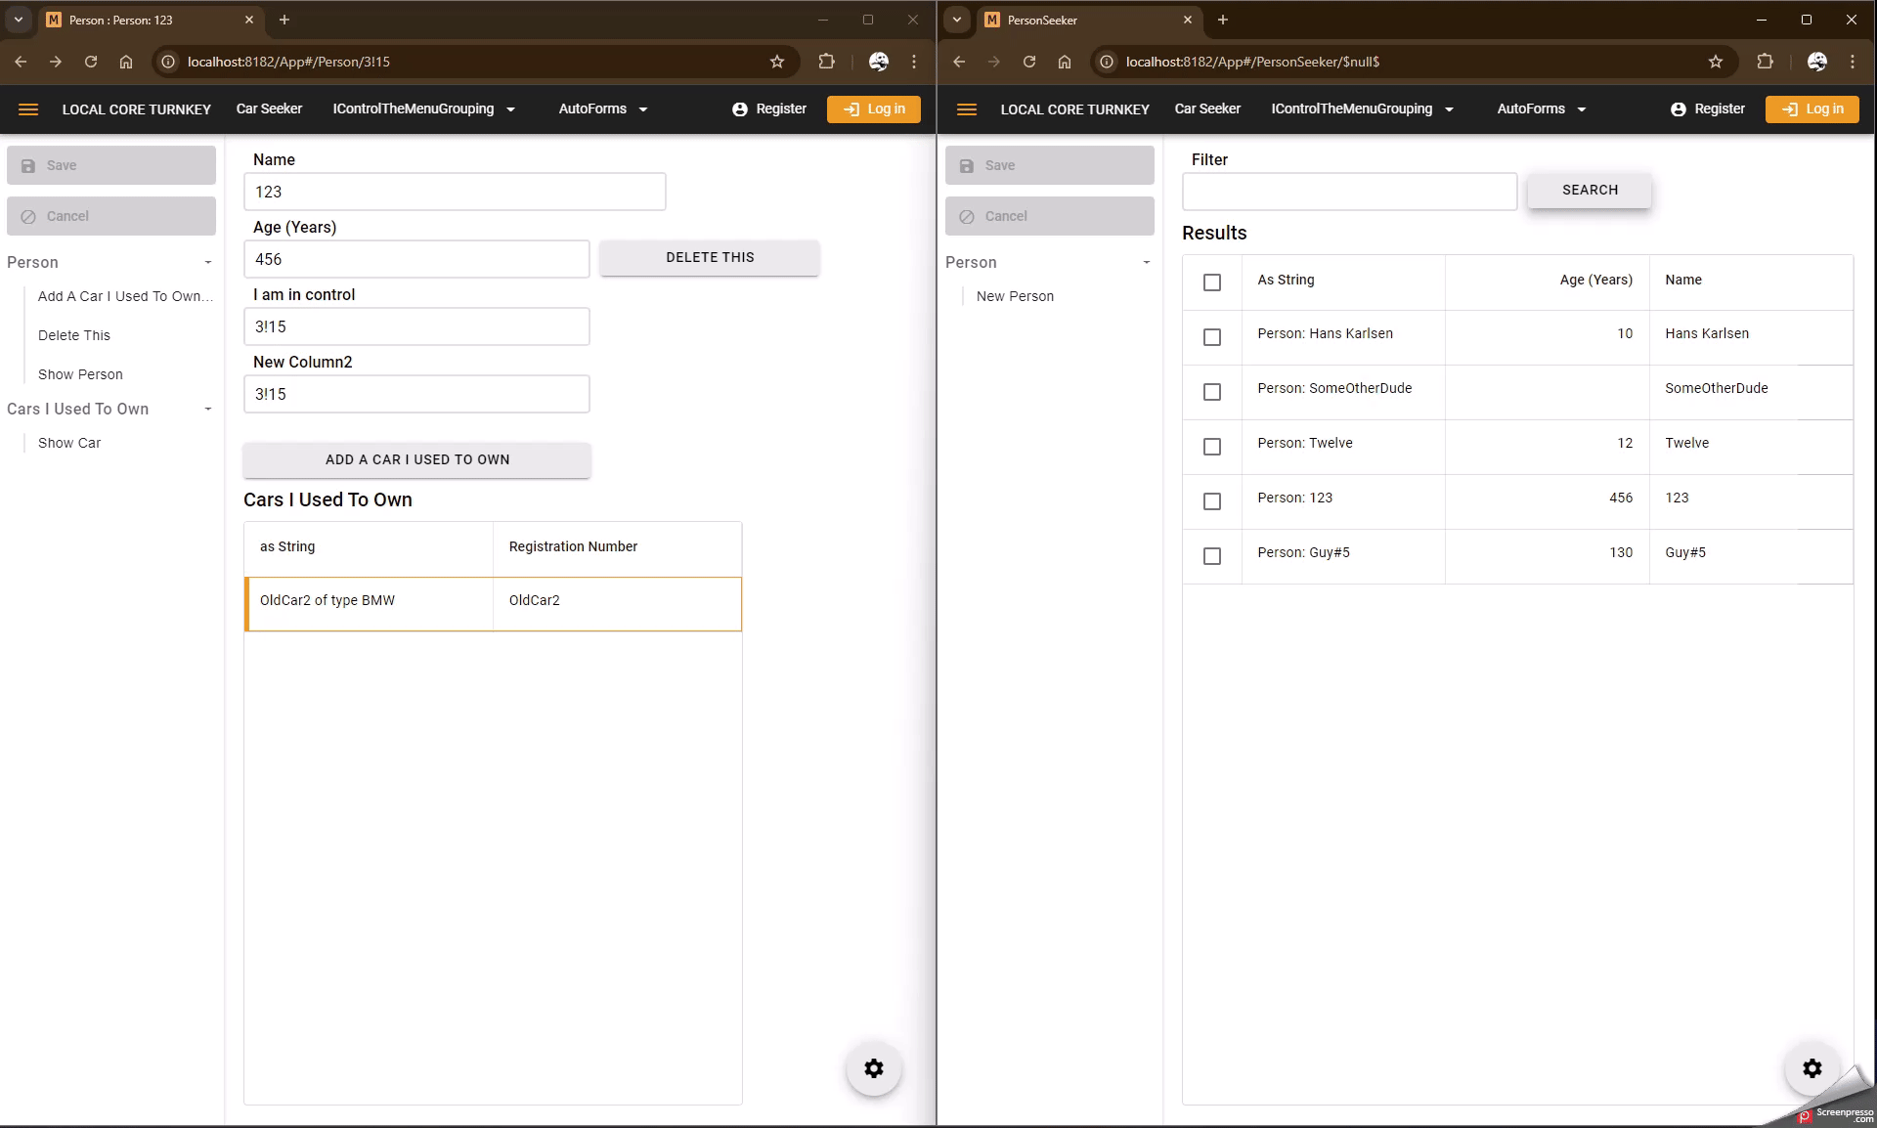Open Car Seeker menu in left window
This screenshot has width=1877, height=1128.
click(269, 109)
